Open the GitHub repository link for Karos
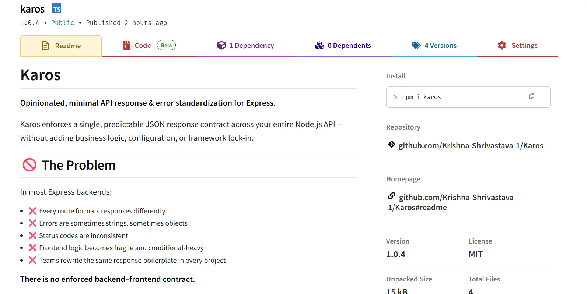Image resolution: width=587 pixels, height=294 pixels. coord(471,145)
